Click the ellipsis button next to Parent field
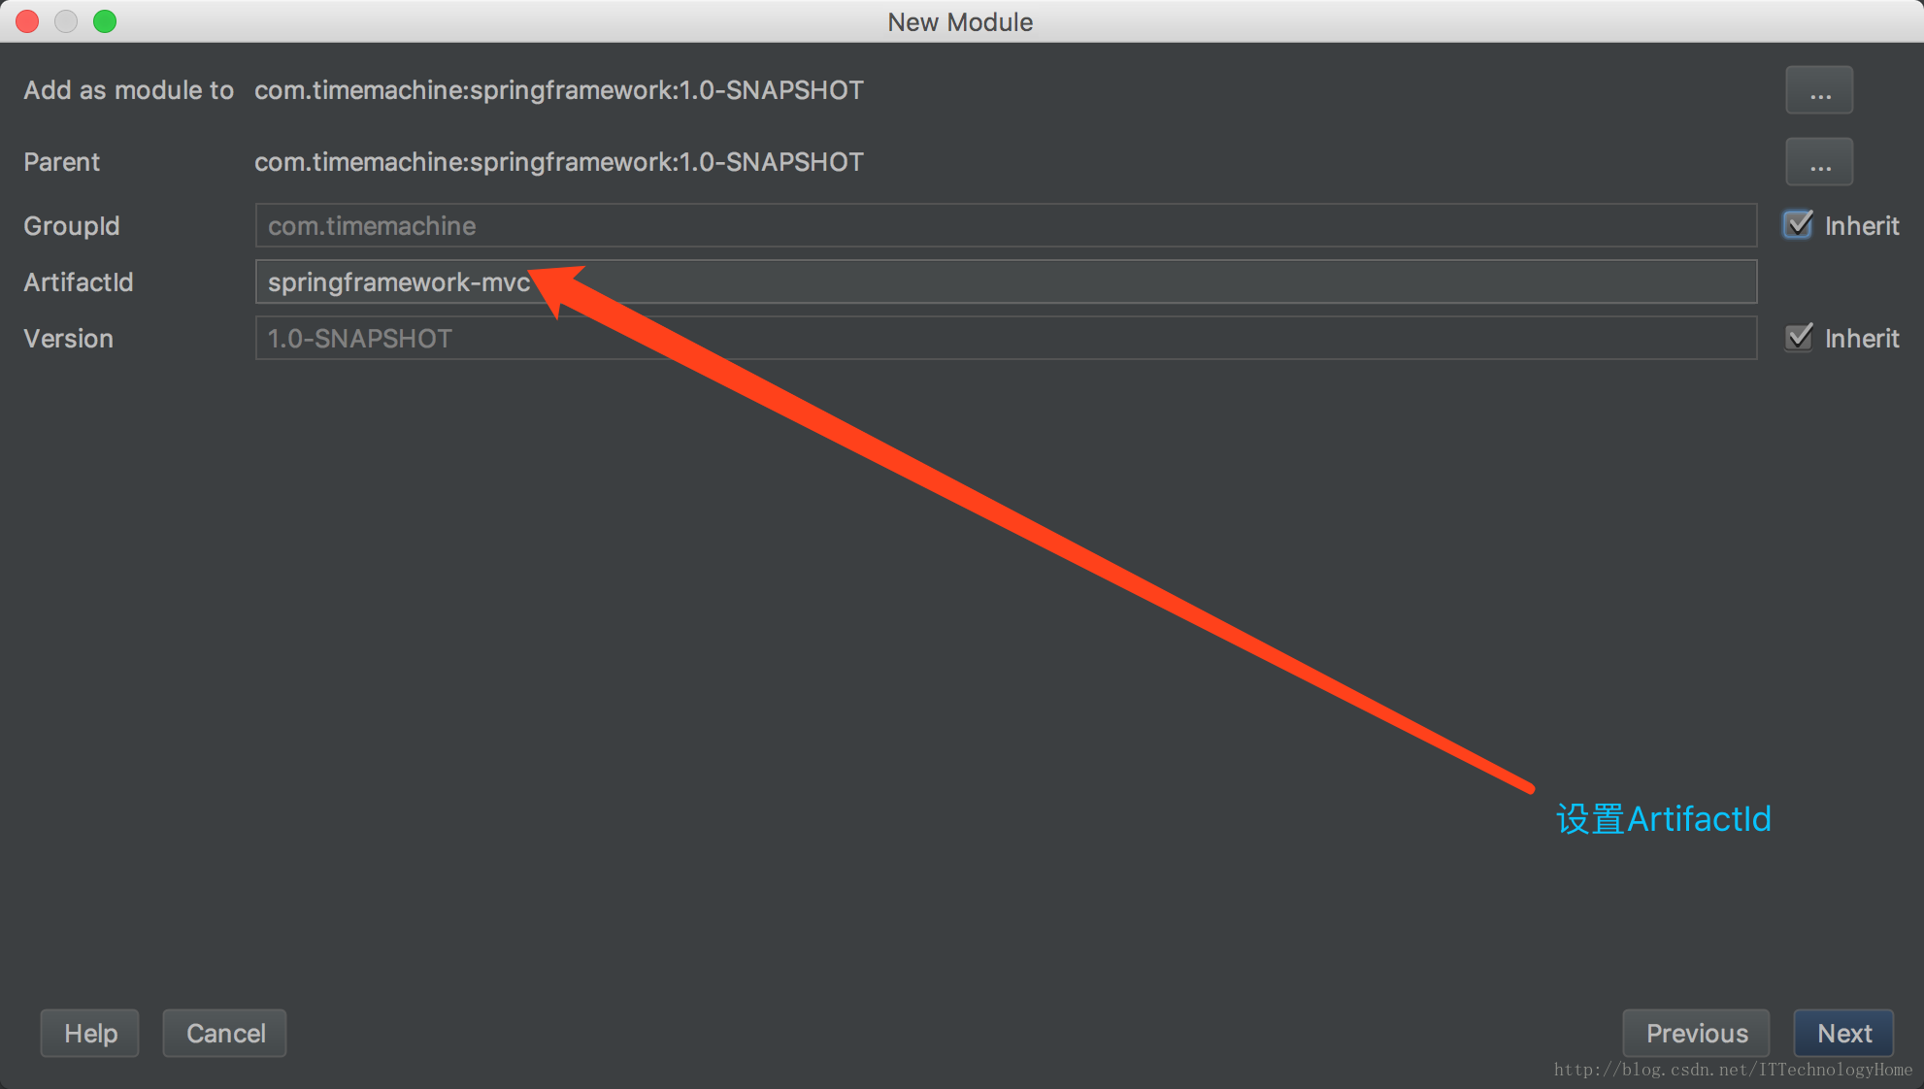This screenshot has width=1924, height=1089. pos(1821,160)
